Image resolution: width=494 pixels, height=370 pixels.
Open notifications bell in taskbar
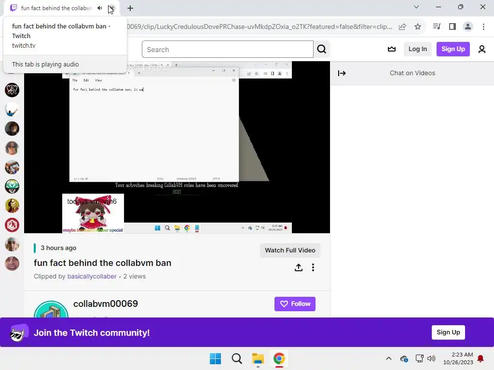tap(481, 358)
